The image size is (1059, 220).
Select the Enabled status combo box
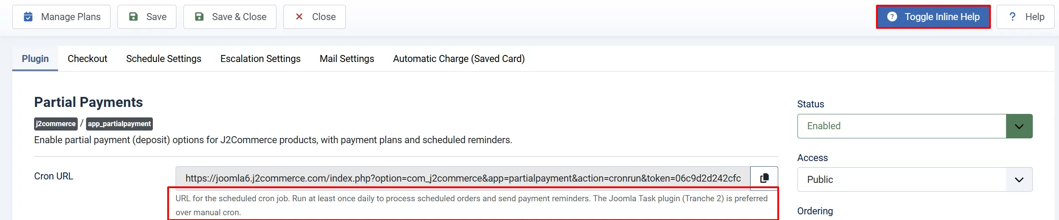915,126
